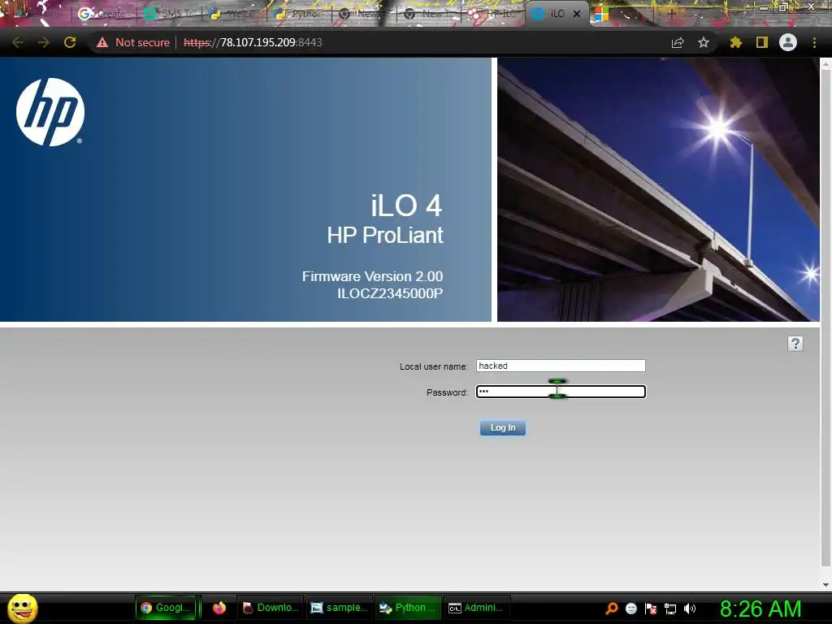Switch to the Welcome Python tab
The image size is (832, 624).
click(x=233, y=14)
